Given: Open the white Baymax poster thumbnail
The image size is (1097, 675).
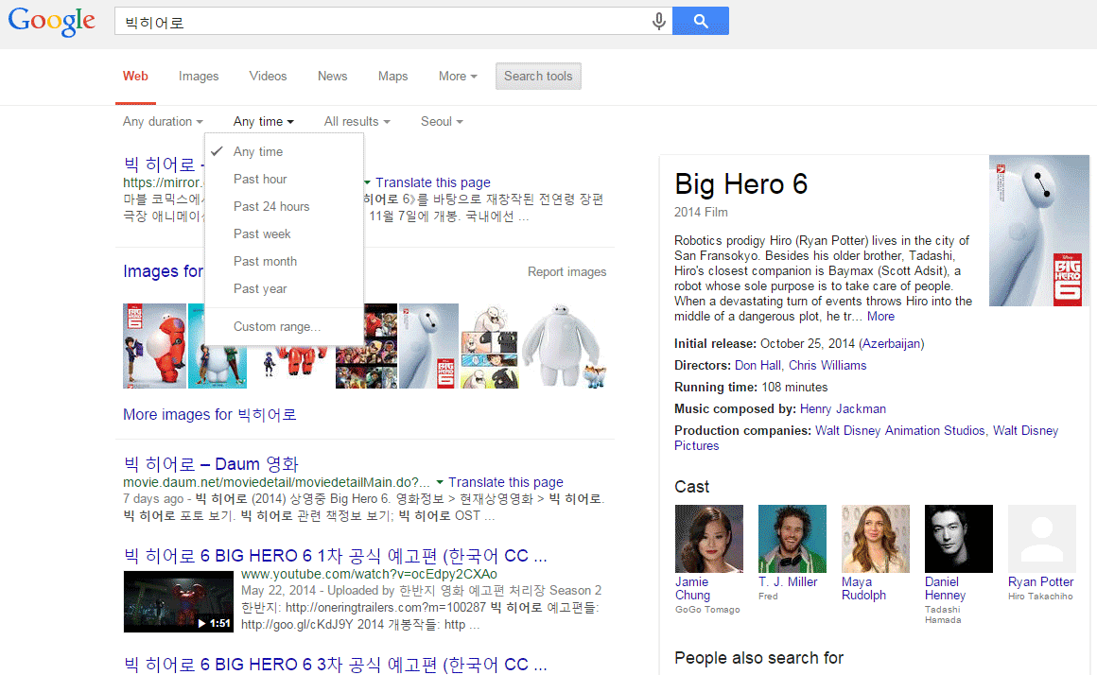Looking at the screenshot, I should click(x=428, y=346).
